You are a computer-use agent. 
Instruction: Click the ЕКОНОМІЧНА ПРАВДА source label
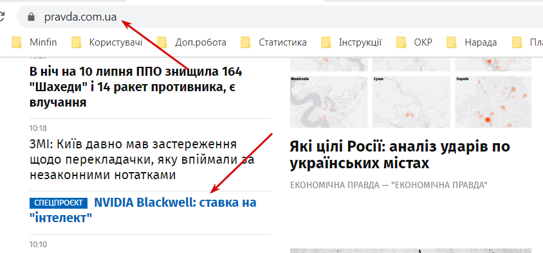(389, 186)
